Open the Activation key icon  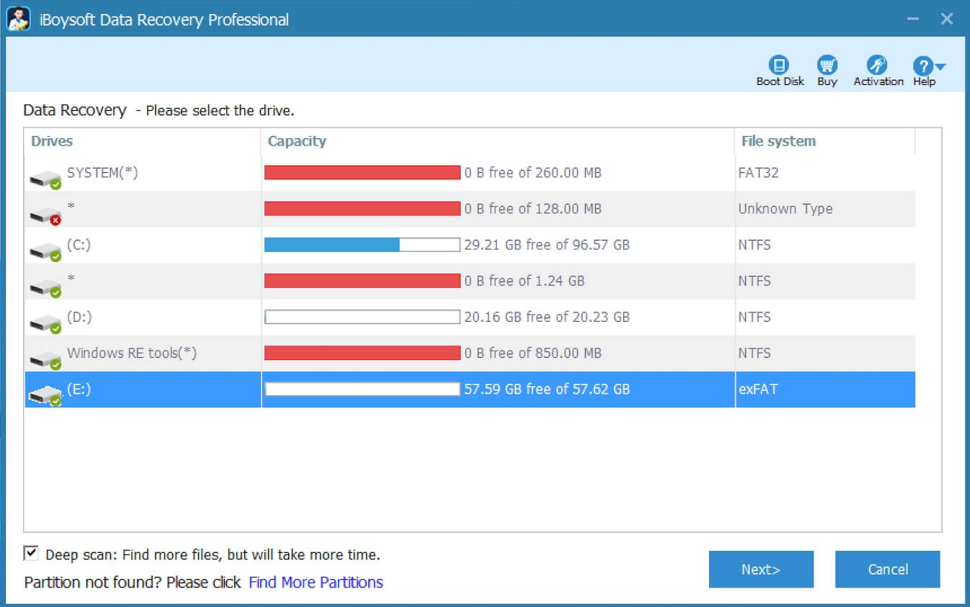click(876, 68)
